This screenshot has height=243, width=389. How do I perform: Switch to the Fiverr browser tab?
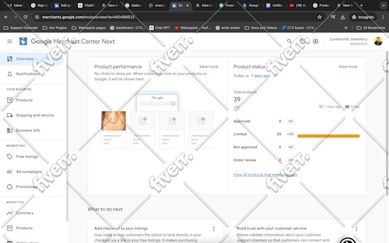(x=227, y=5)
